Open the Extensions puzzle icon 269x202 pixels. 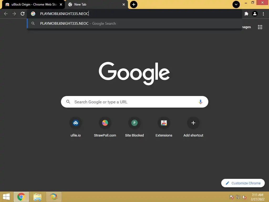246,14
